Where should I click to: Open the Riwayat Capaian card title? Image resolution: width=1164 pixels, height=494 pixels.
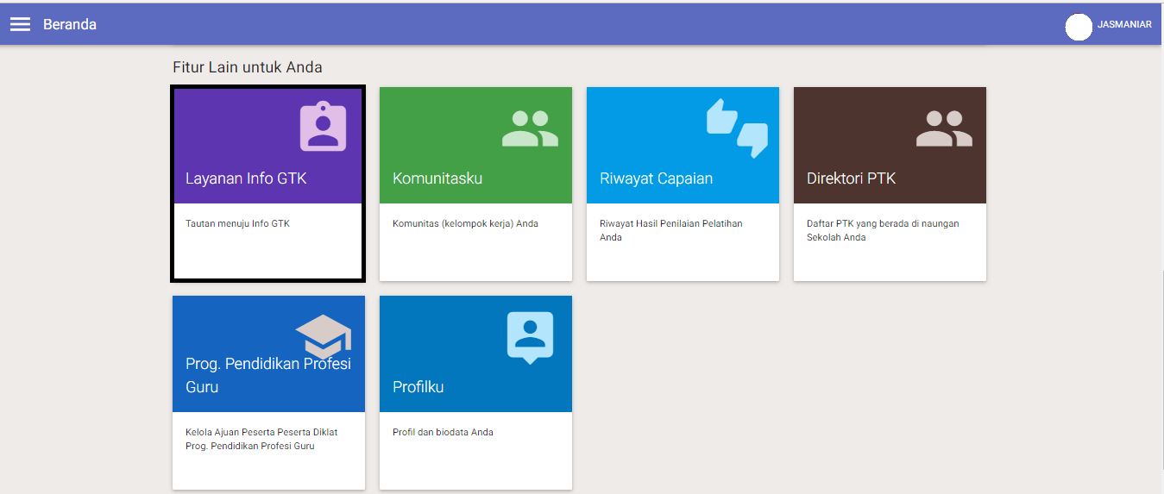click(x=656, y=178)
